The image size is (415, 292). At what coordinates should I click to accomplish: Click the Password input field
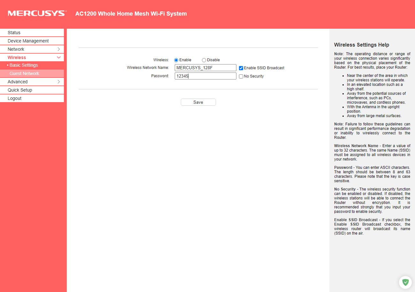(205, 76)
